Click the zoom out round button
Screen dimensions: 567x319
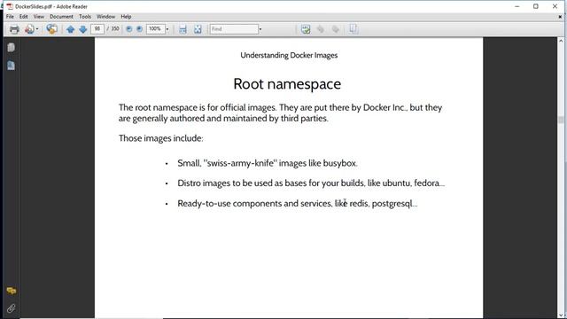coord(129,29)
